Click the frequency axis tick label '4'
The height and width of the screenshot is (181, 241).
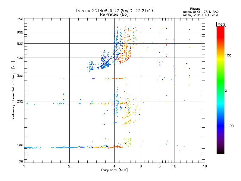114,166
